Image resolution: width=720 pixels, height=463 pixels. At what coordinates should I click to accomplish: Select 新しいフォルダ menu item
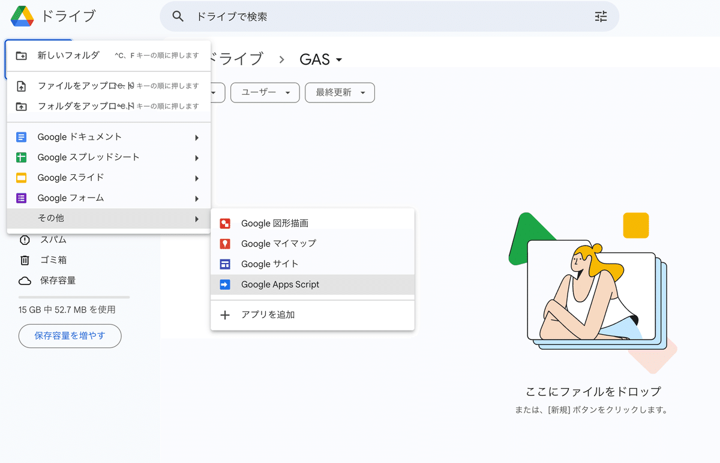(109, 56)
